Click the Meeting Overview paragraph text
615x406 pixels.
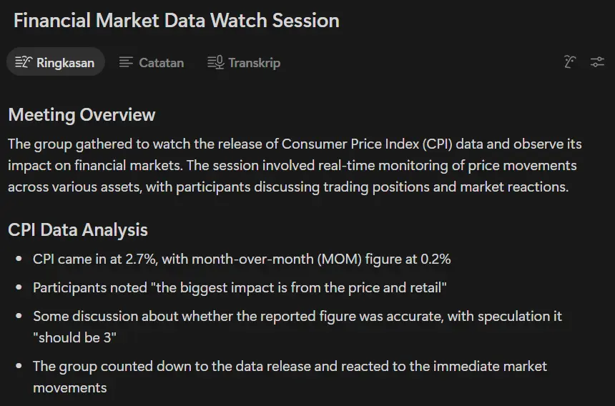tap(295, 165)
